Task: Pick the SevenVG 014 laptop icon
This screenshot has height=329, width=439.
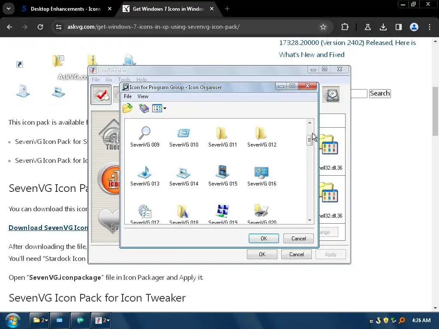Action: point(183,173)
